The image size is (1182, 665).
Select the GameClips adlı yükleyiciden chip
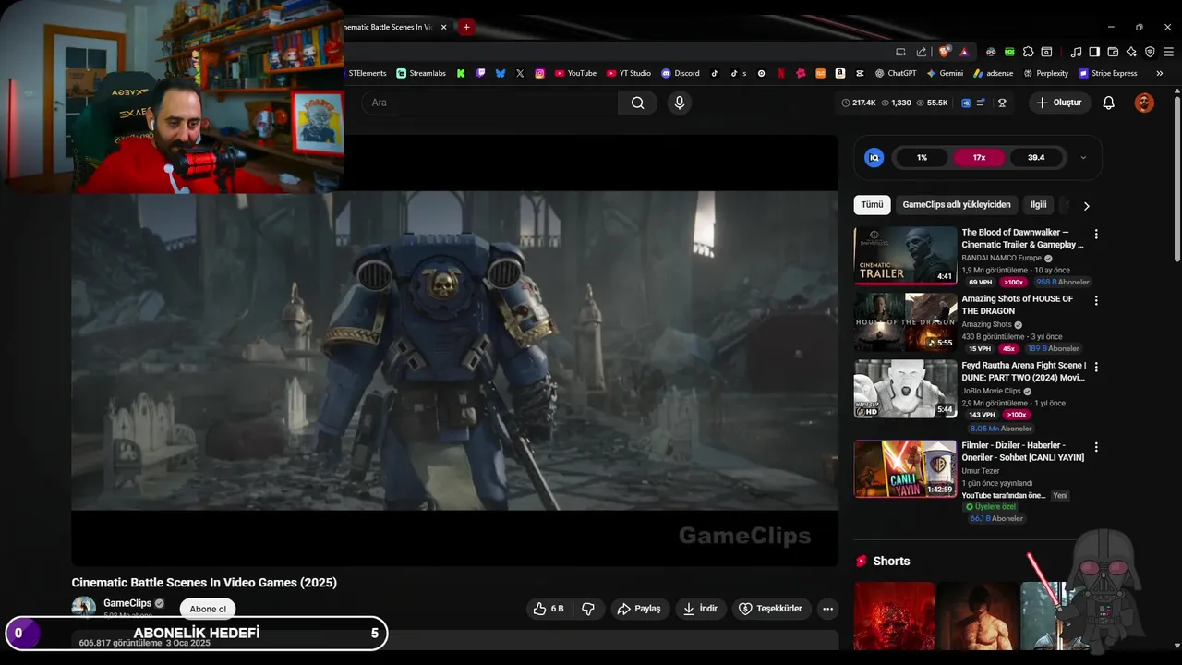(x=957, y=205)
